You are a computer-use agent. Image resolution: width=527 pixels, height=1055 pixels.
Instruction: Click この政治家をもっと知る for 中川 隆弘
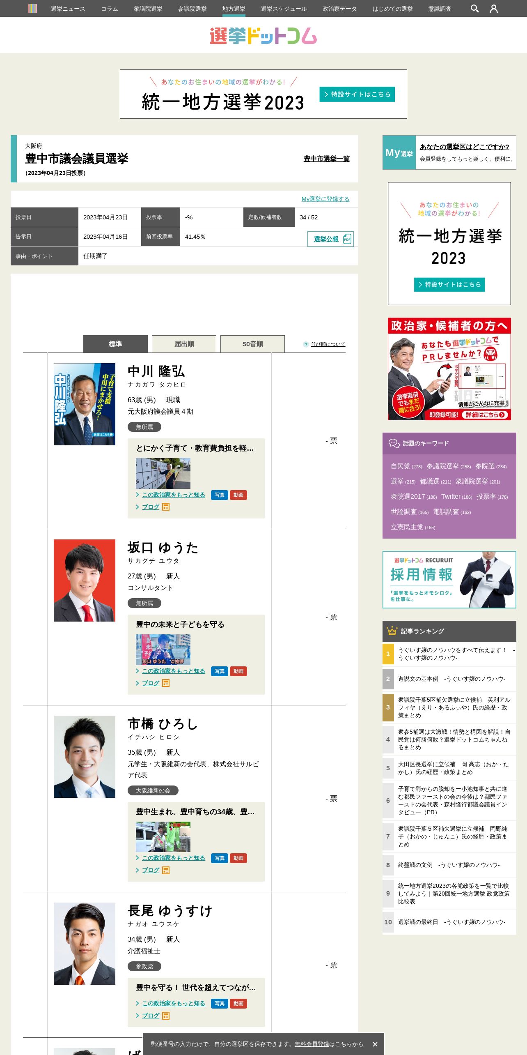click(x=174, y=495)
